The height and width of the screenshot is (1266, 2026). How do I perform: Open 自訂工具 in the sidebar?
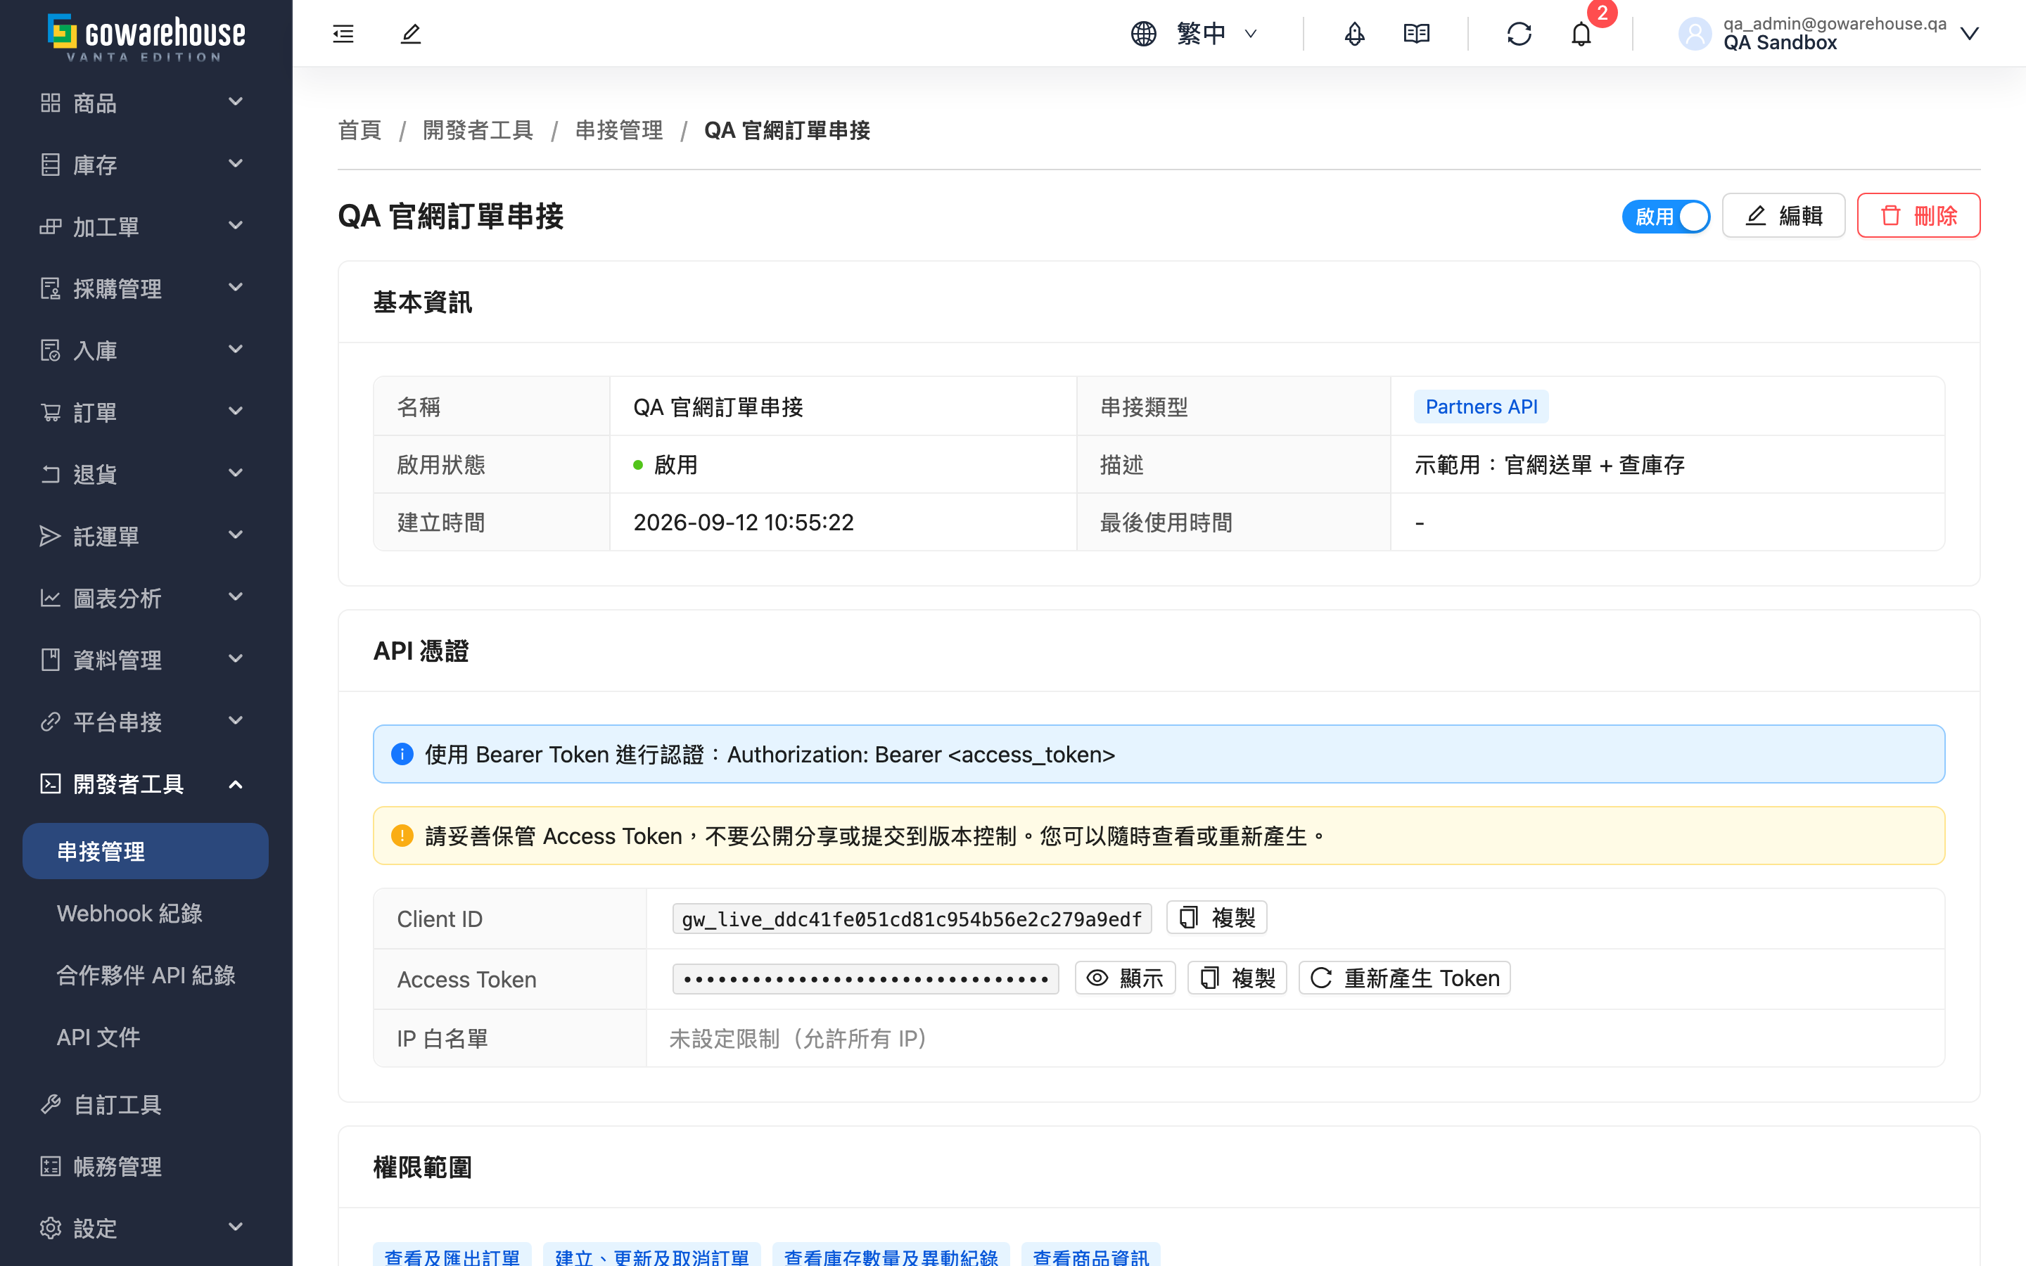point(146,1104)
